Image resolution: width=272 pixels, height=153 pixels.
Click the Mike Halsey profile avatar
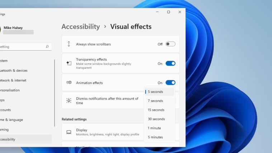0,29
